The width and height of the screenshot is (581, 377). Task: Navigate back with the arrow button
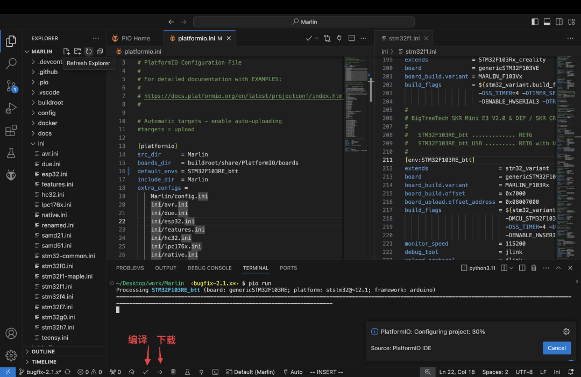(171, 22)
